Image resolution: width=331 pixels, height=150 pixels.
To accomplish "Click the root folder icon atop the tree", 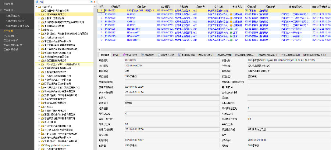I will pos(39,7).
